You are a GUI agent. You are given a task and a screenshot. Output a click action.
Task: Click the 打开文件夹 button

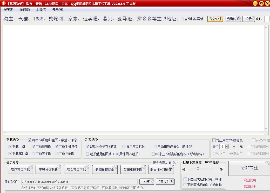coord(165,182)
